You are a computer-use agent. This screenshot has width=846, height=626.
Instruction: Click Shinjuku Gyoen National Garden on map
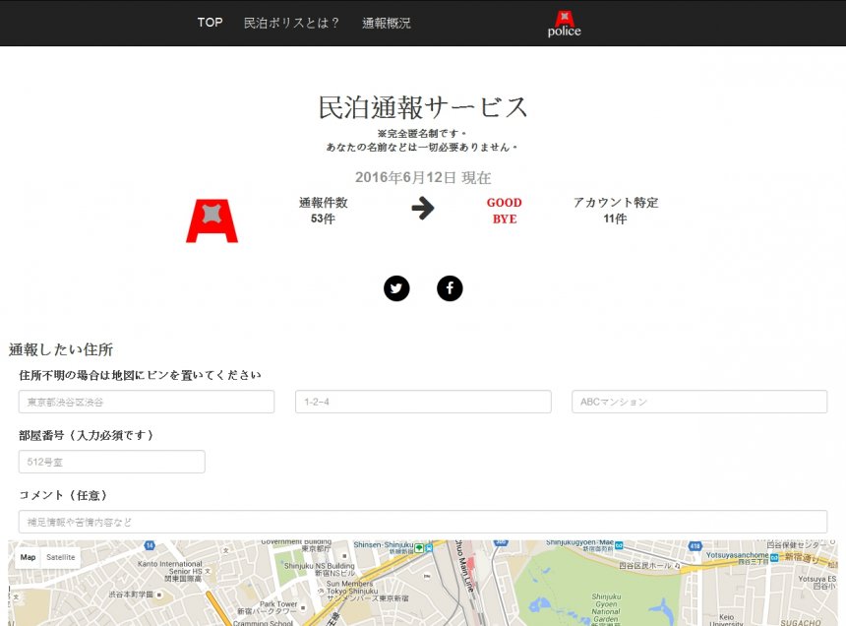(607, 607)
